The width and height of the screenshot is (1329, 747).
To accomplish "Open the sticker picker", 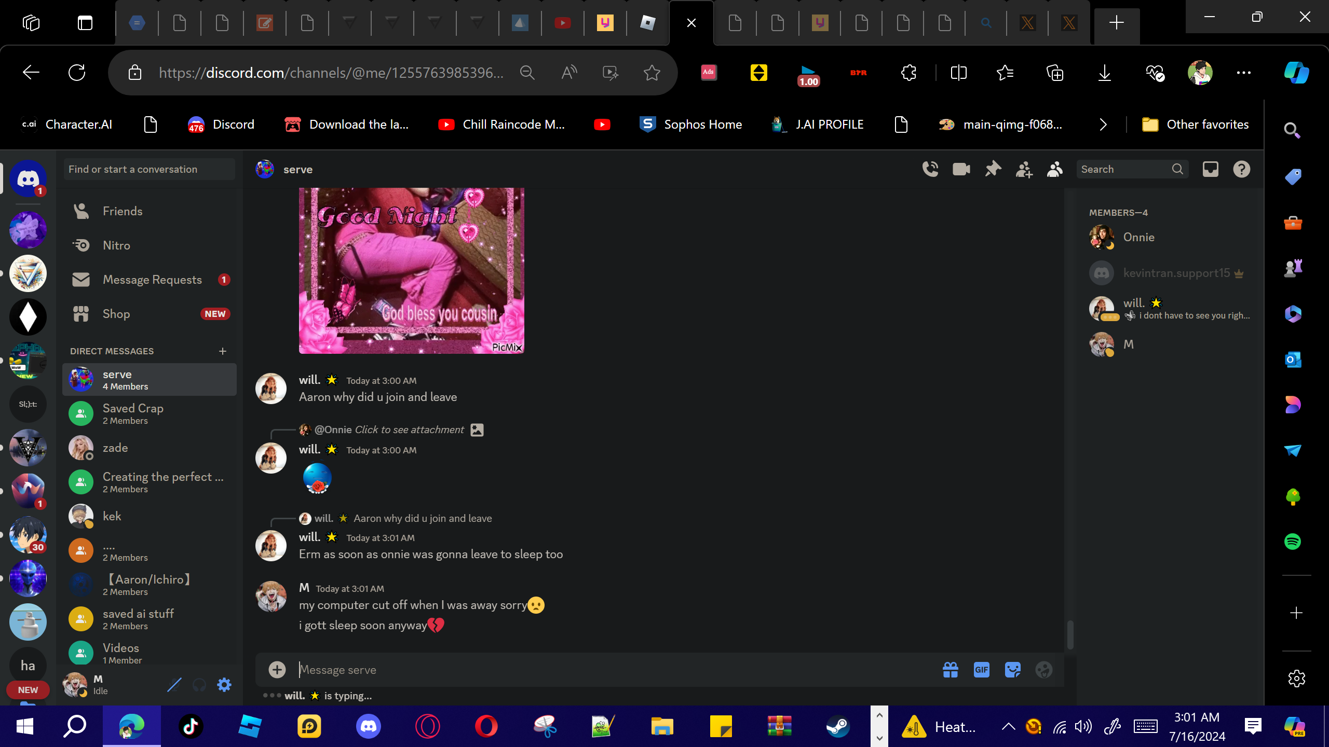I will point(1012,670).
